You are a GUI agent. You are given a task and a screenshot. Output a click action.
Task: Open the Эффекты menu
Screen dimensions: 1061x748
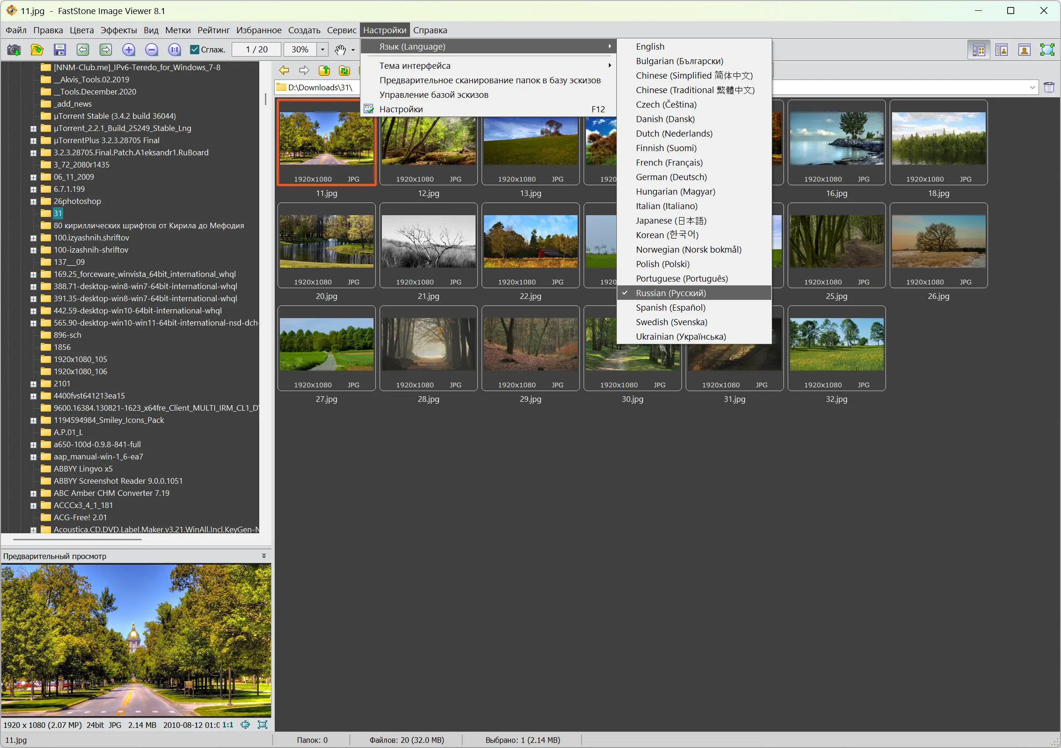click(118, 30)
